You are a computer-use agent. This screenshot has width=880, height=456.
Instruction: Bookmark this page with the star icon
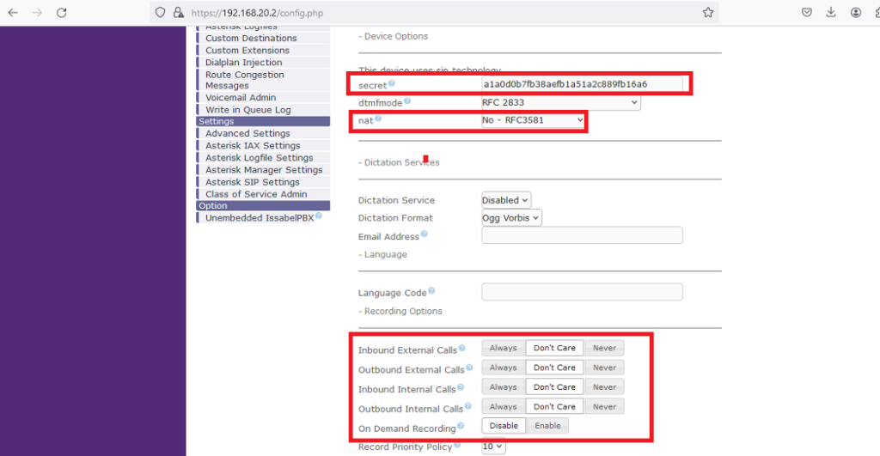click(707, 13)
